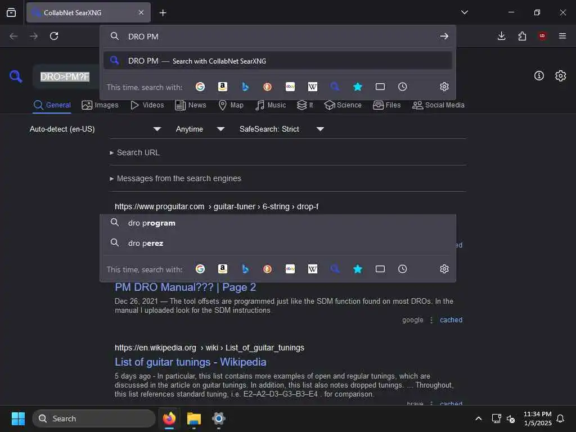The height and width of the screenshot is (432, 576).
Task: Choose the dro program suggestion
Action: tap(278, 223)
